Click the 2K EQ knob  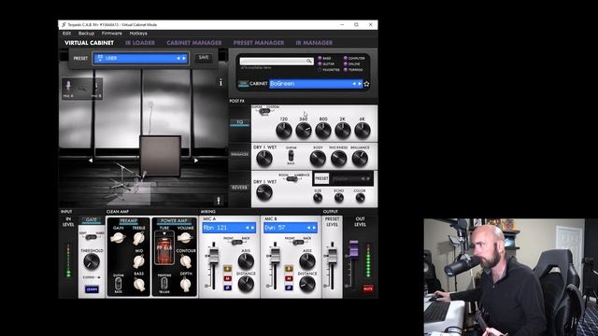tap(343, 131)
